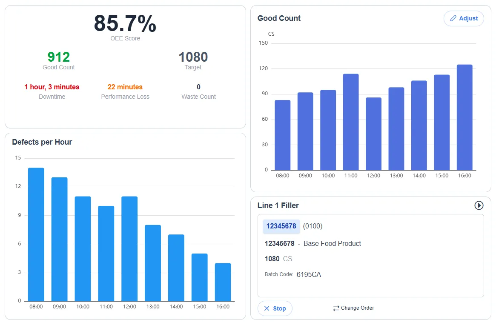Click the 08:00 bar in Defects per Hour
This screenshot has height=325, width=496.
[x=36, y=234]
